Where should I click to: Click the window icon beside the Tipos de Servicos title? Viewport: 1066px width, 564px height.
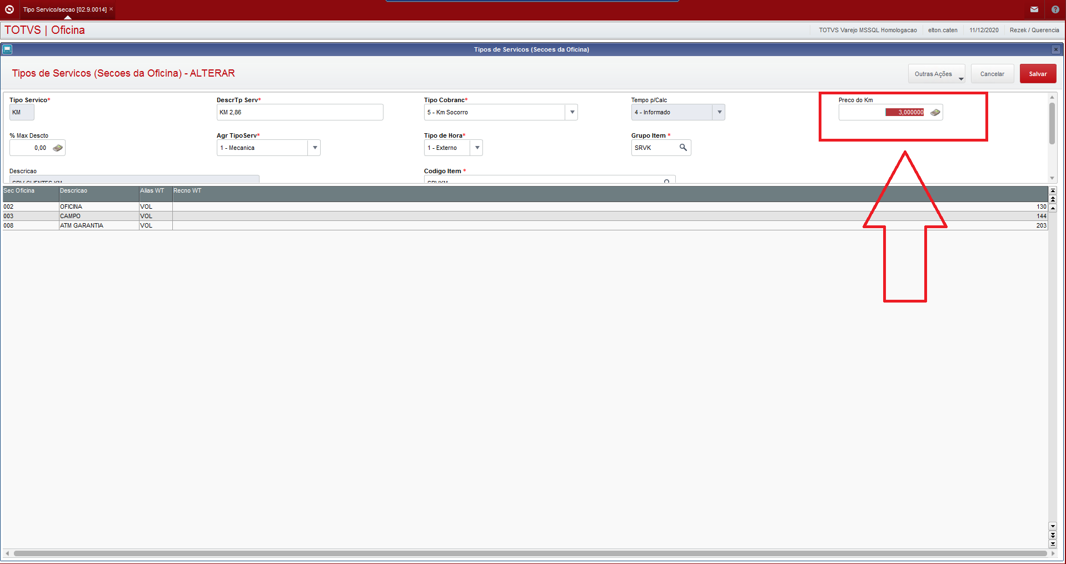click(7, 49)
